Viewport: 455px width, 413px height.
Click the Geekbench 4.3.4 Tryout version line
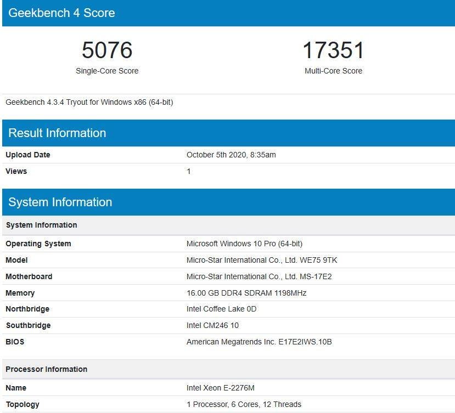[89, 102]
